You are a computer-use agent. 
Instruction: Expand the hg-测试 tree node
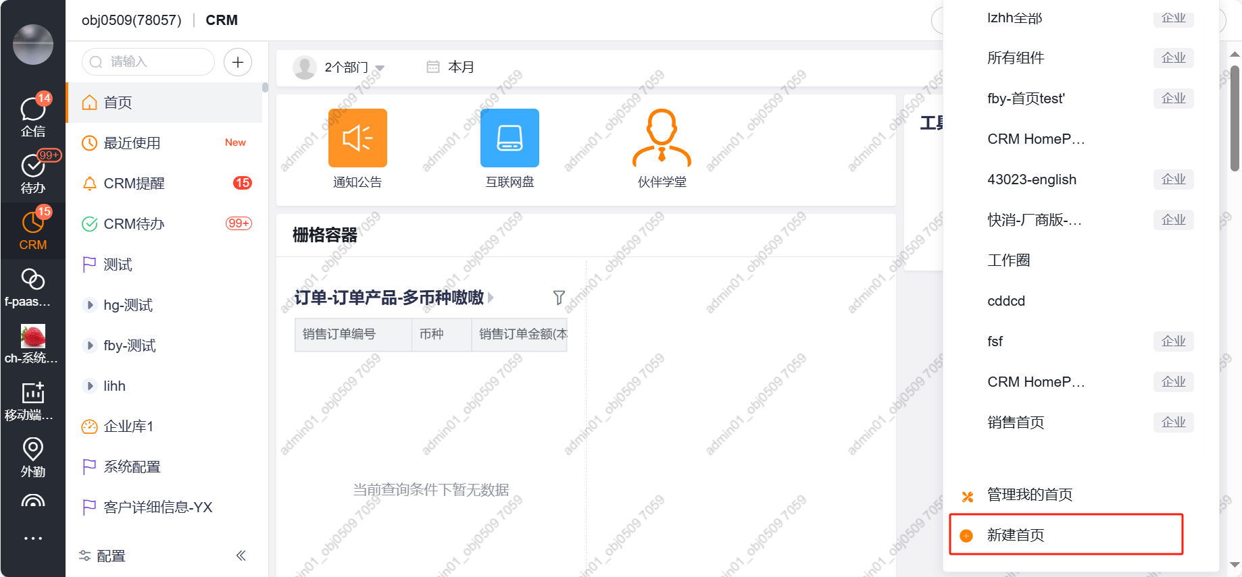tap(89, 305)
